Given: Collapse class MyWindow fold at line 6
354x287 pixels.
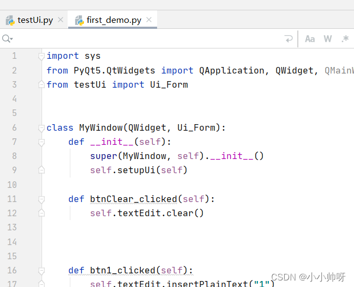Looking at the screenshot, I should click(41, 129).
